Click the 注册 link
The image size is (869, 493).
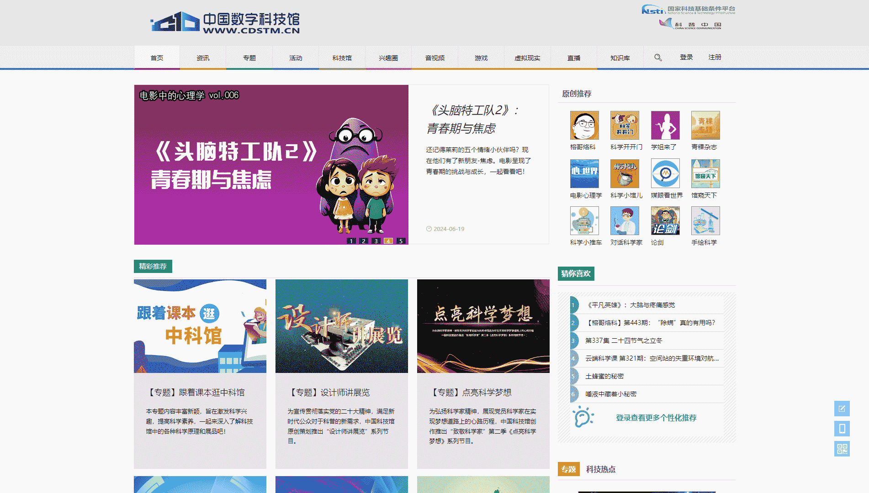pos(715,57)
